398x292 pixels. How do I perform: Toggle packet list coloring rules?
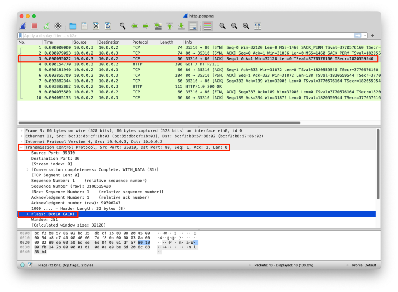(208, 26)
